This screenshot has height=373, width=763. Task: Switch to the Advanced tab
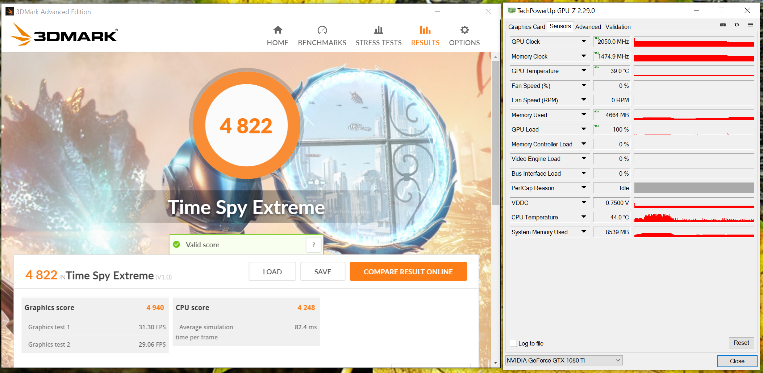(588, 27)
